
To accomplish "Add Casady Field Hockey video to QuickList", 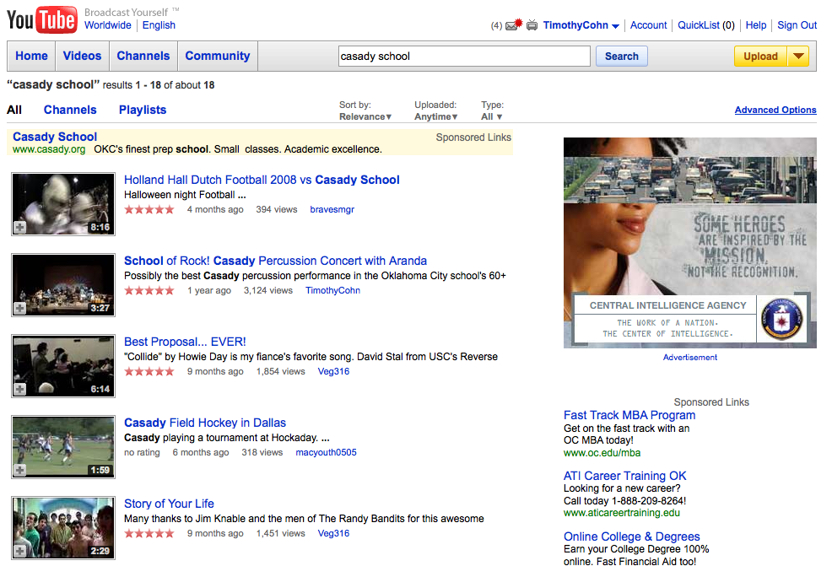I will tap(20, 470).
